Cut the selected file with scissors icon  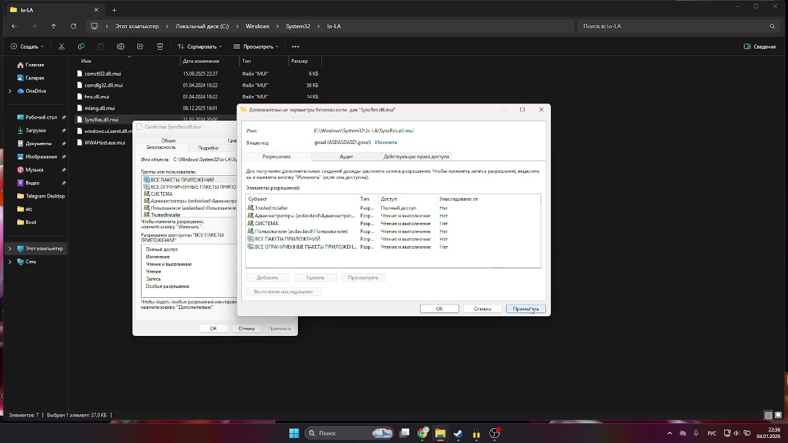[62, 46]
